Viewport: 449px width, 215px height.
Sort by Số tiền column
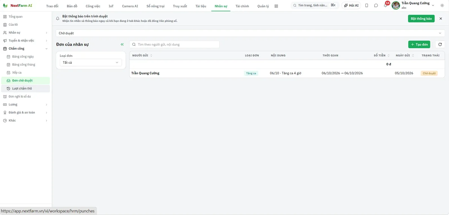coord(382,56)
